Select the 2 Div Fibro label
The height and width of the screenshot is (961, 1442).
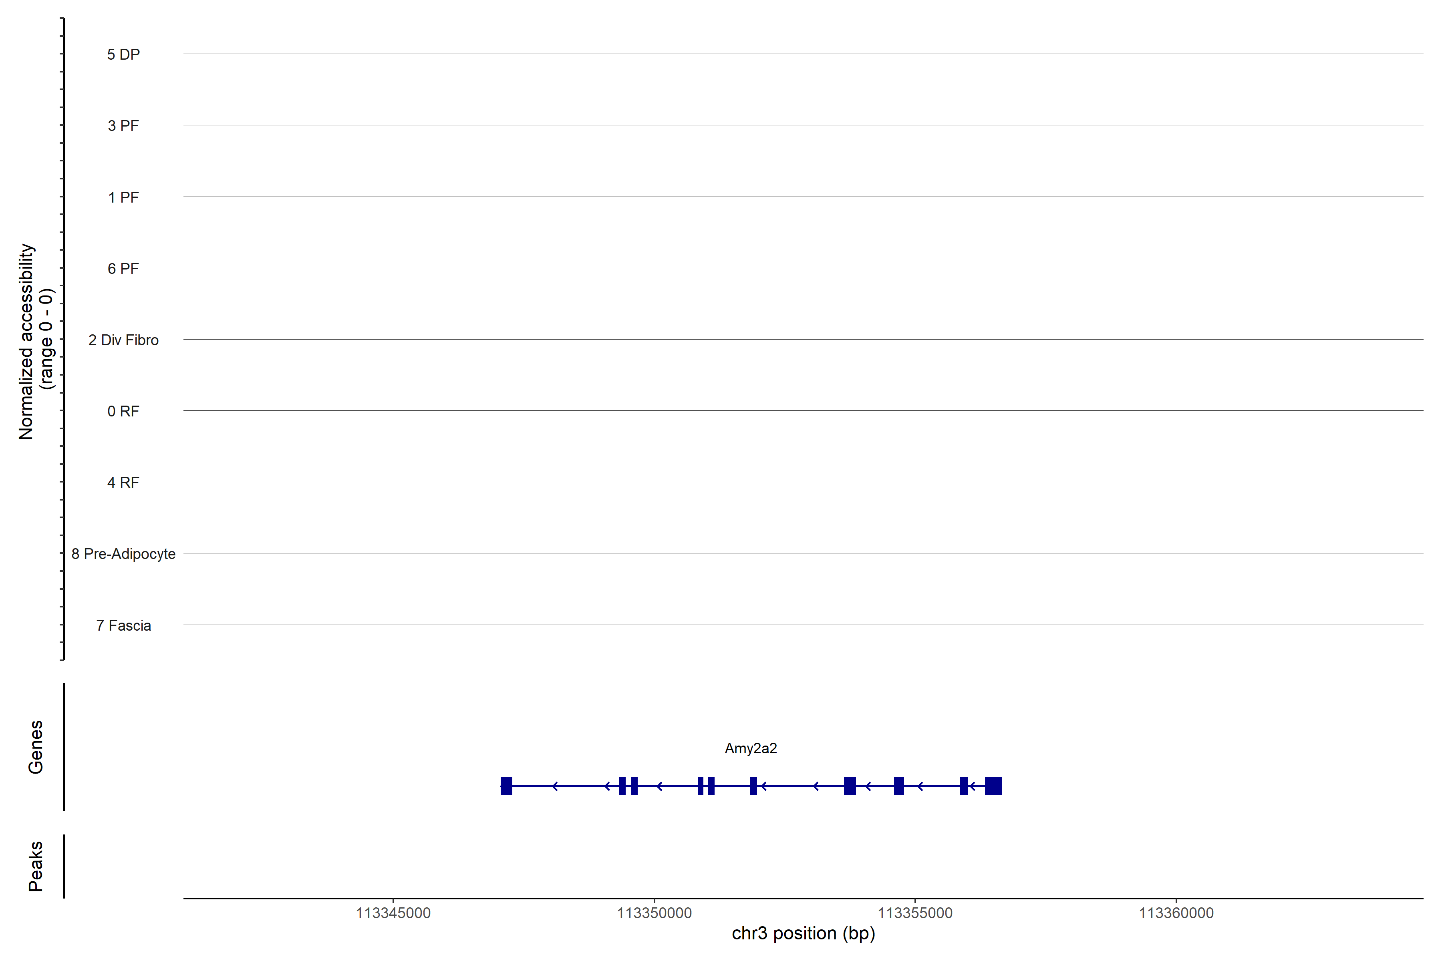(123, 340)
